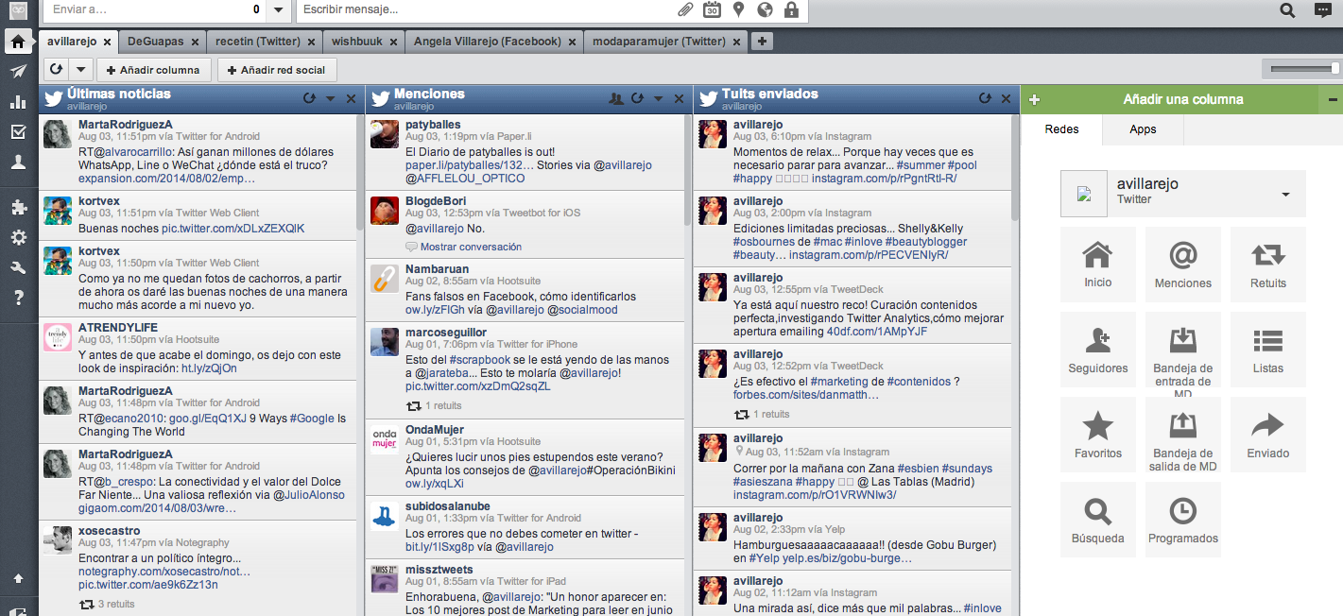Open the 40df.com/1AMpYJF link
1343x616 pixels.
click(877, 332)
